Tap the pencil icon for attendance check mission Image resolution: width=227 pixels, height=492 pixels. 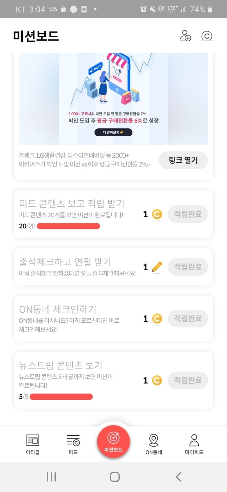point(157,267)
